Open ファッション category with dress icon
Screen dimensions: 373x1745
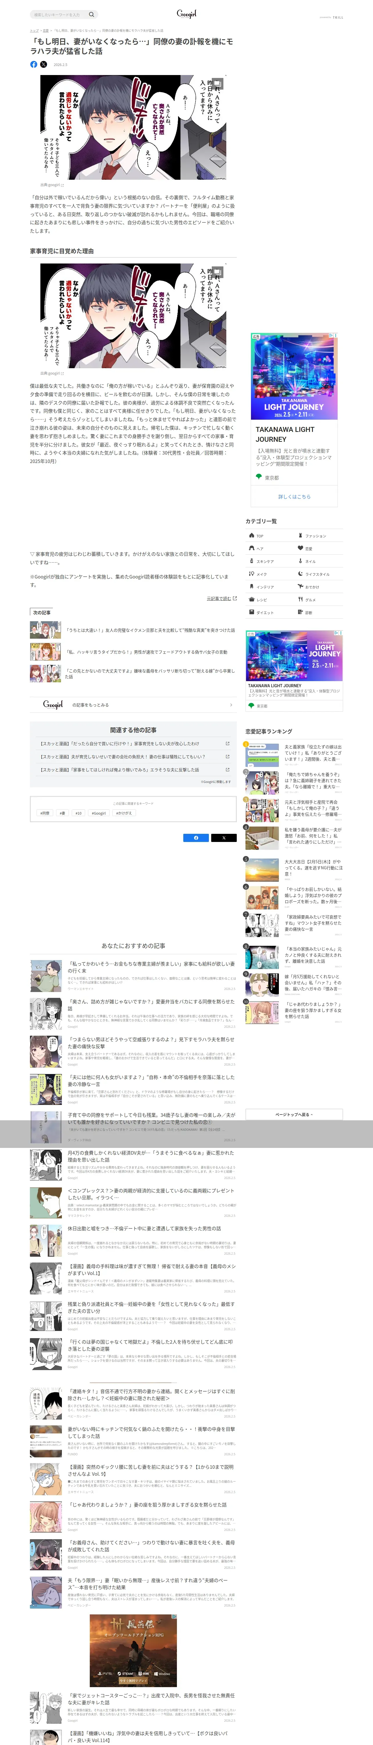[320, 535]
